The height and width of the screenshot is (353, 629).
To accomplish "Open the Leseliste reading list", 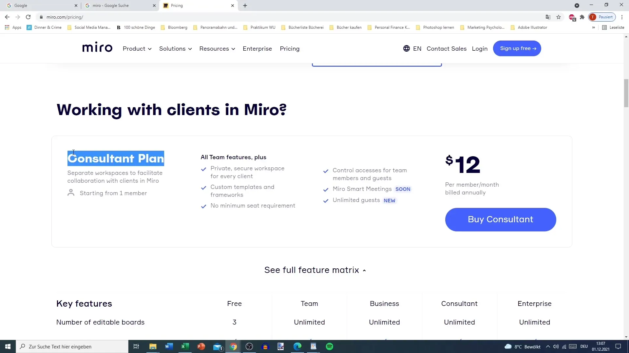I will coord(613,27).
